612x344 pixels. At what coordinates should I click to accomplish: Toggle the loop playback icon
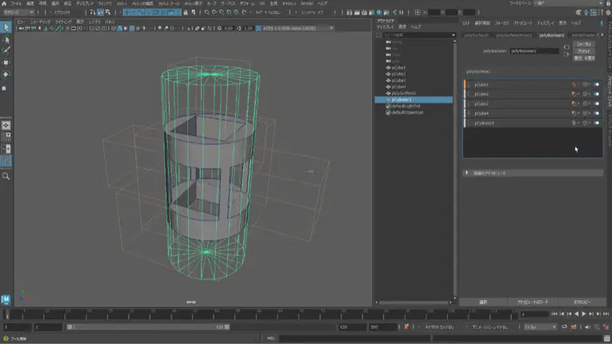[564, 326]
